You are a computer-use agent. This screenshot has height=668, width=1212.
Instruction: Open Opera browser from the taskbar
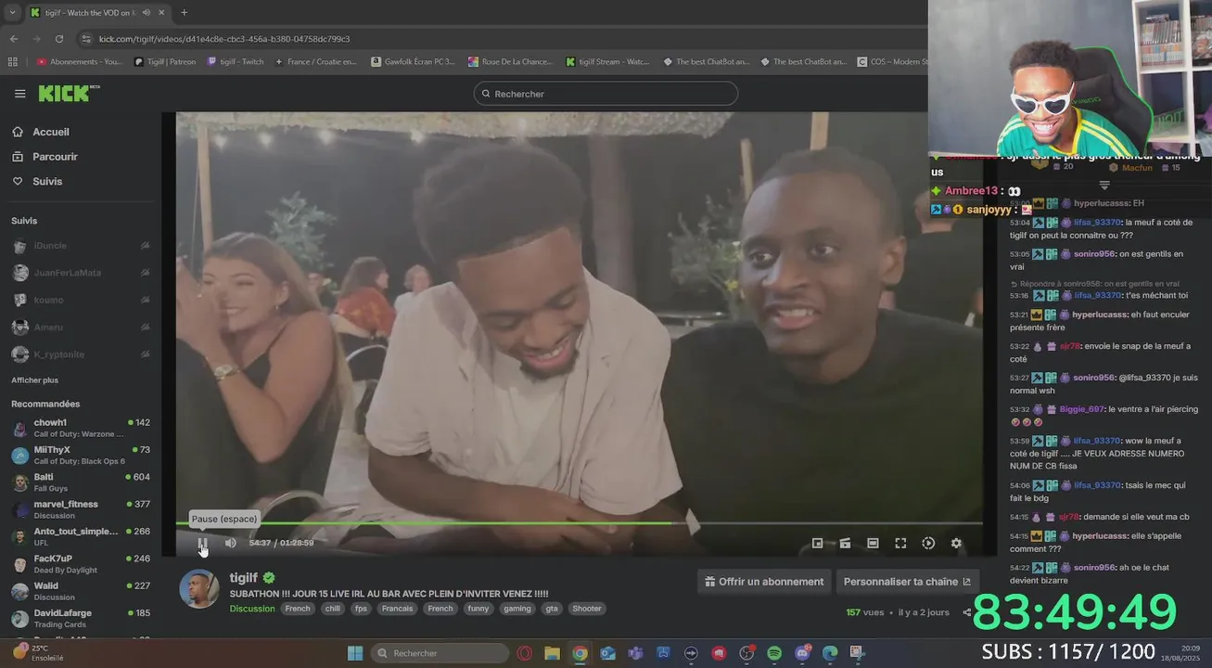click(x=524, y=653)
